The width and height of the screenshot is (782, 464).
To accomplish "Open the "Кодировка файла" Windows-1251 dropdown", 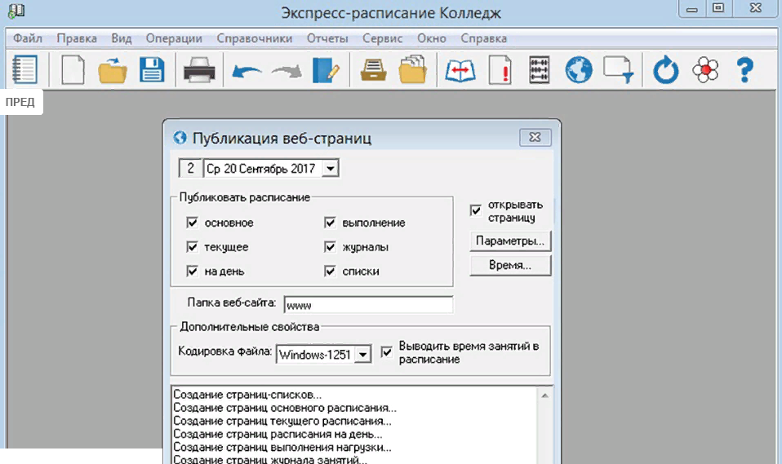I will [364, 354].
